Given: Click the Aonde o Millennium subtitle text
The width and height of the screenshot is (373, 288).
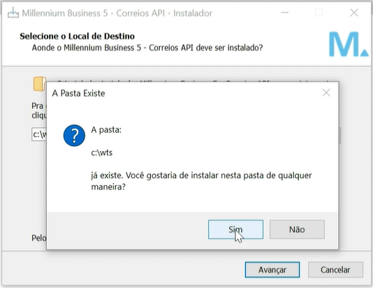Looking at the screenshot, I should point(147,48).
